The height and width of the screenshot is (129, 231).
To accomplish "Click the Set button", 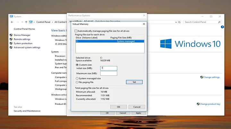I will pyautogui.click(x=134, y=82).
